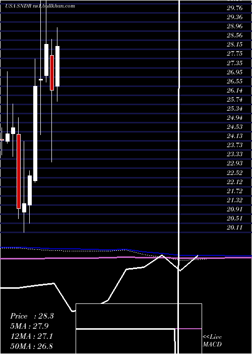Click the 28.15 price axis label

(235, 45)
